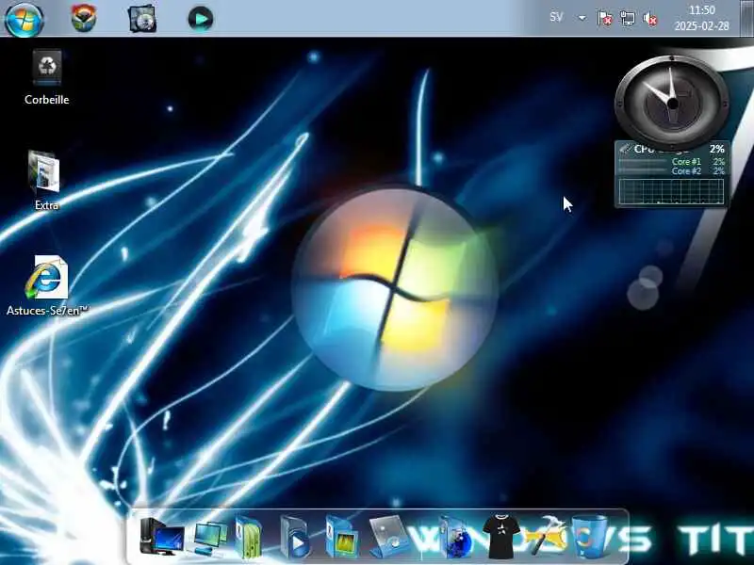Viewport: 754px width, 565px height.
Task: Launch the media library taskbar icon
Action: click(142, 19)
